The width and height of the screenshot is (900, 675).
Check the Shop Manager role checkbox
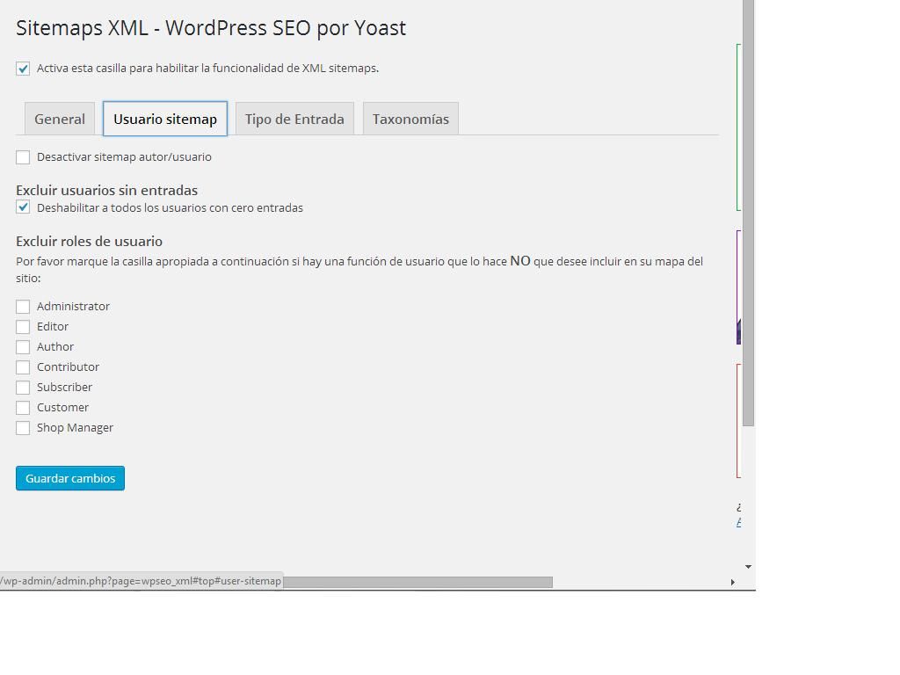pos(23,428)
